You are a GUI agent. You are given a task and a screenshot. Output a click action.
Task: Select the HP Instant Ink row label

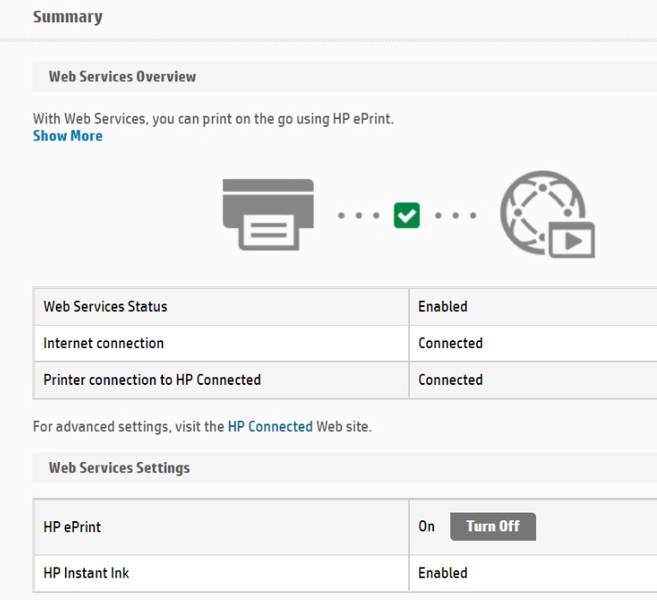(x=87, y=573)
